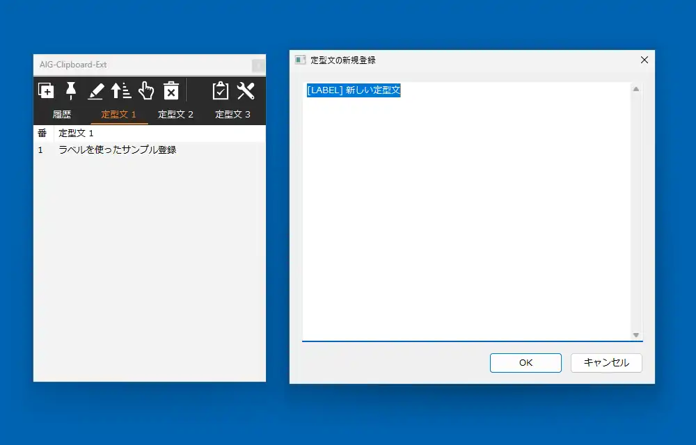Image resolution: width=696 pixels, height=445 pixels.
Task: Click the sort/move up icon
Action: (120, 90)
